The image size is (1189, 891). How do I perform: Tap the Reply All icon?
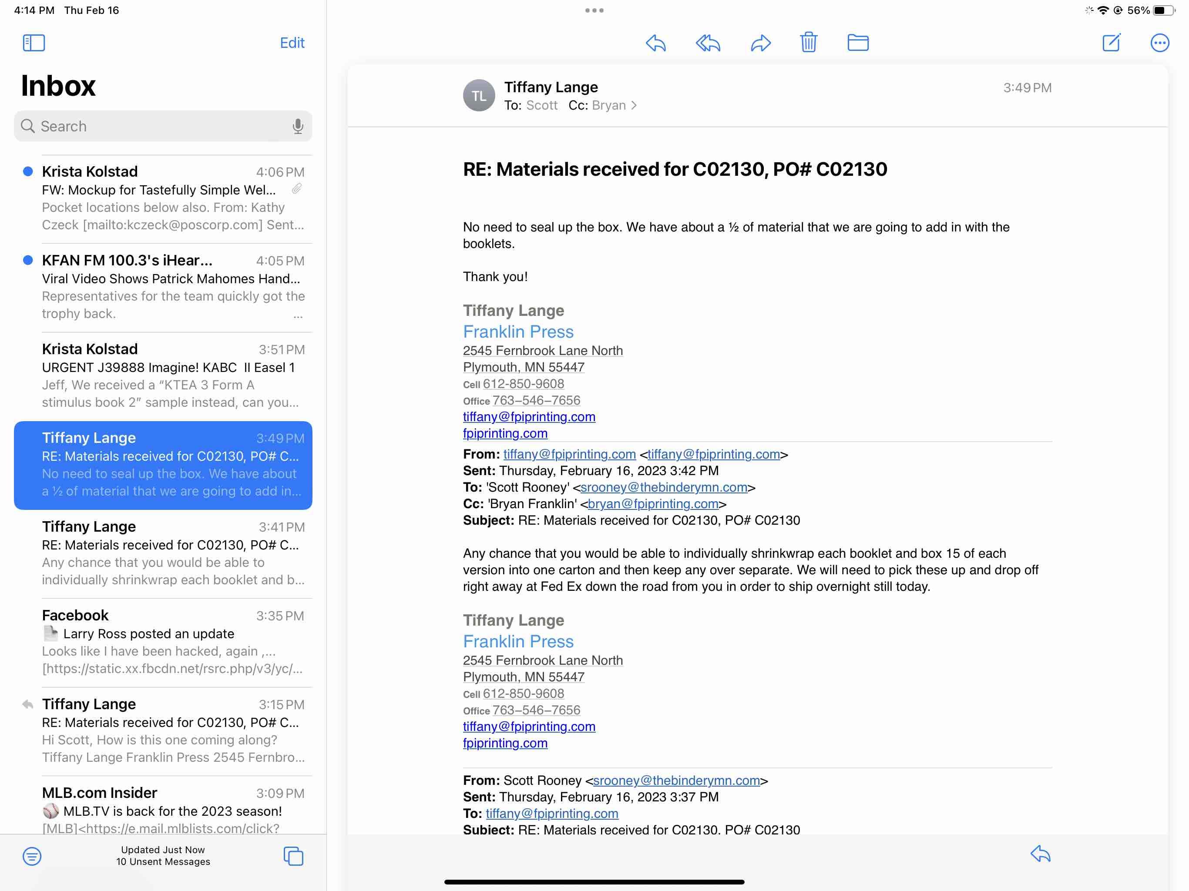[x=707, y=43]
